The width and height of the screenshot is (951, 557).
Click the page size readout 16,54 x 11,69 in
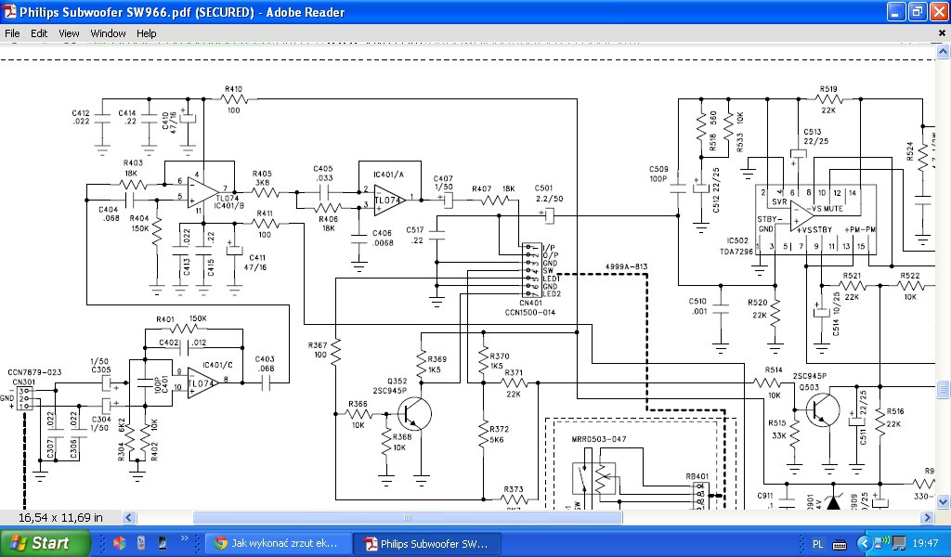pos(60,518)
